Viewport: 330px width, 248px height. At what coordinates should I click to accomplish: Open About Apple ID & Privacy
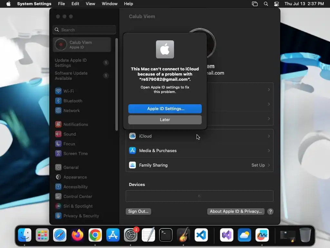236,212
